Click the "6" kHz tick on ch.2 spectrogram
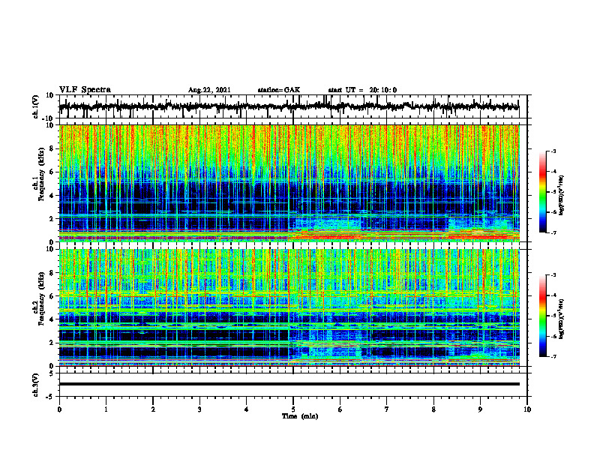Screen dimensions: 594x459 52,296
